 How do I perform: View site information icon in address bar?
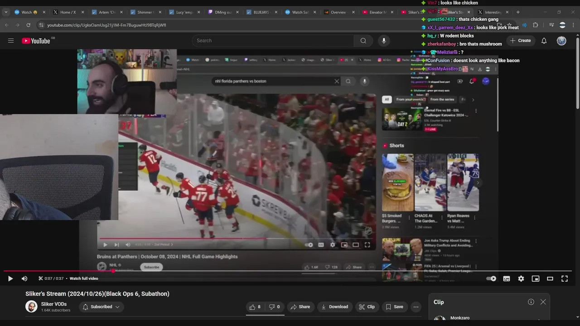(41, 25)
